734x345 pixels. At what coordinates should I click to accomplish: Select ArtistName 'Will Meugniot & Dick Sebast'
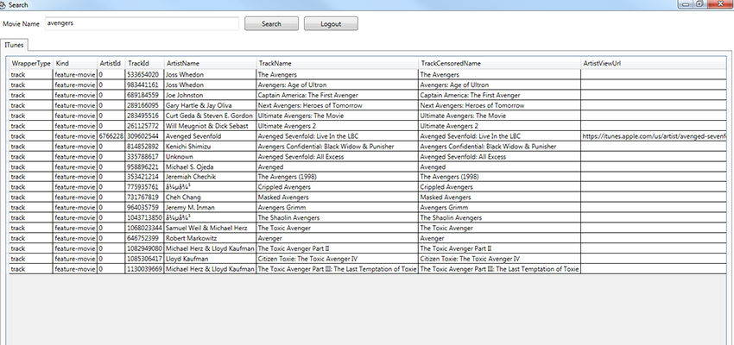tap(210, 126)
